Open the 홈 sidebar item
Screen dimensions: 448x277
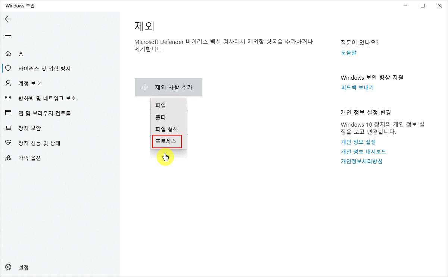(60, 54)
